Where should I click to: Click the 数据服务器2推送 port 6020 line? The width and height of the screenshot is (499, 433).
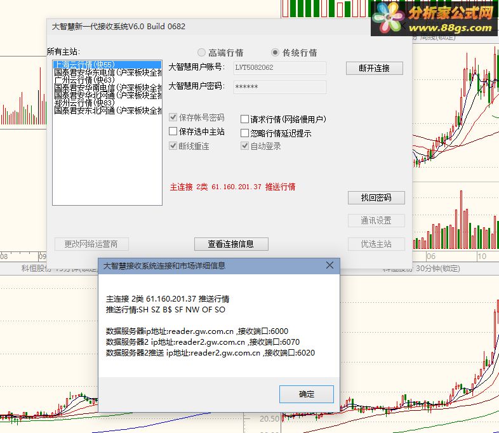pyautogui.click(x=210, y=353)
